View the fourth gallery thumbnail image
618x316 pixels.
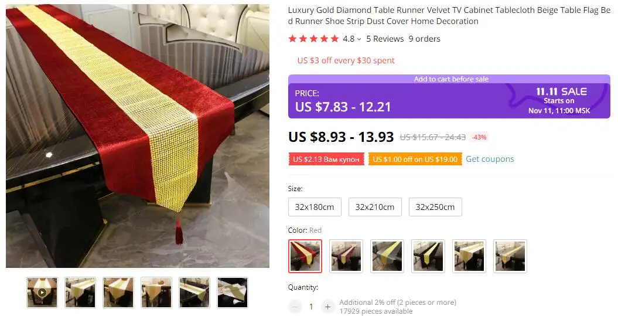[x=156, y=293]
